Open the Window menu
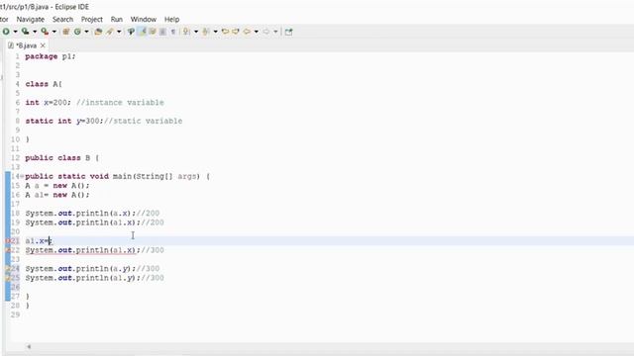This screenshot has height=356, width=634. pyautogui.click(x=143, y=19)
